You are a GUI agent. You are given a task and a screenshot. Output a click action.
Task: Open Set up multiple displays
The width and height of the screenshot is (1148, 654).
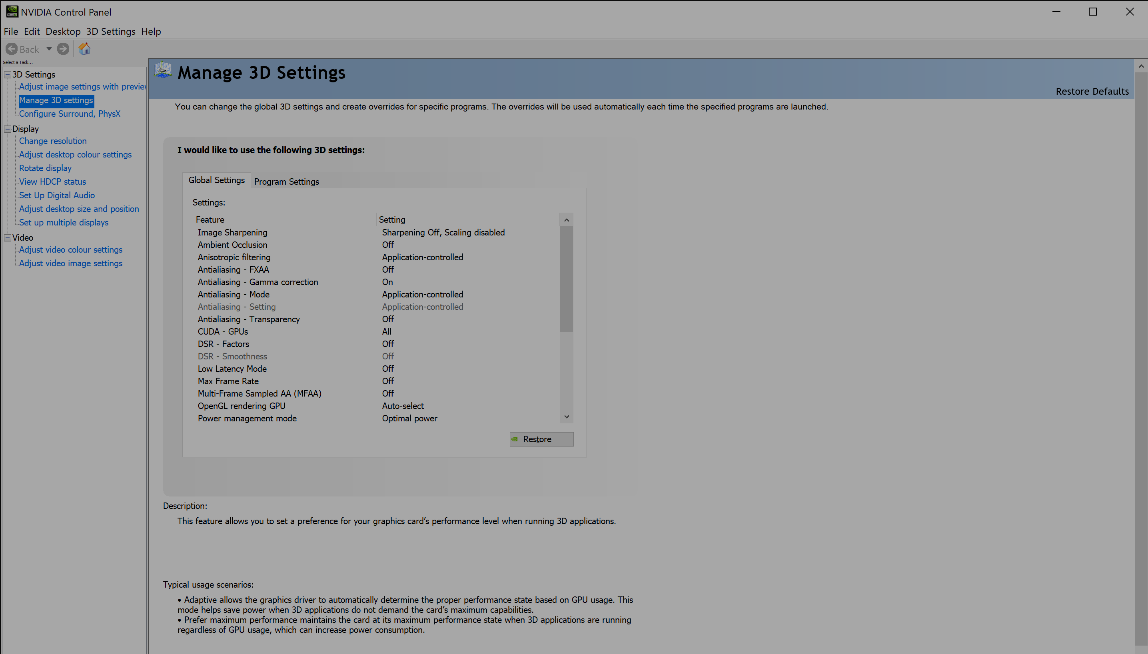pos(64,222)
